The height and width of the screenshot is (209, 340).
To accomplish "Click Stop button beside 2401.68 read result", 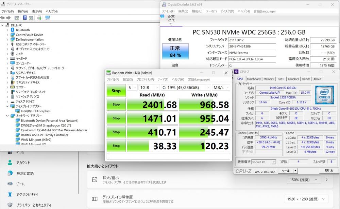I will [x=116, y=104].
